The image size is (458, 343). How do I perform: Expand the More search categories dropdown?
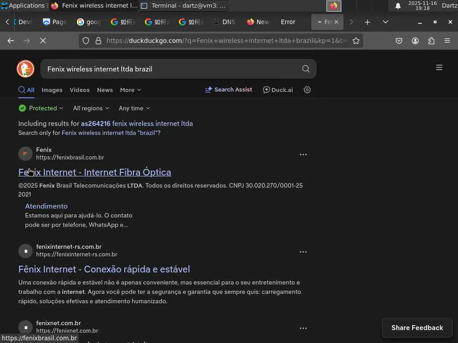point(131,90)
